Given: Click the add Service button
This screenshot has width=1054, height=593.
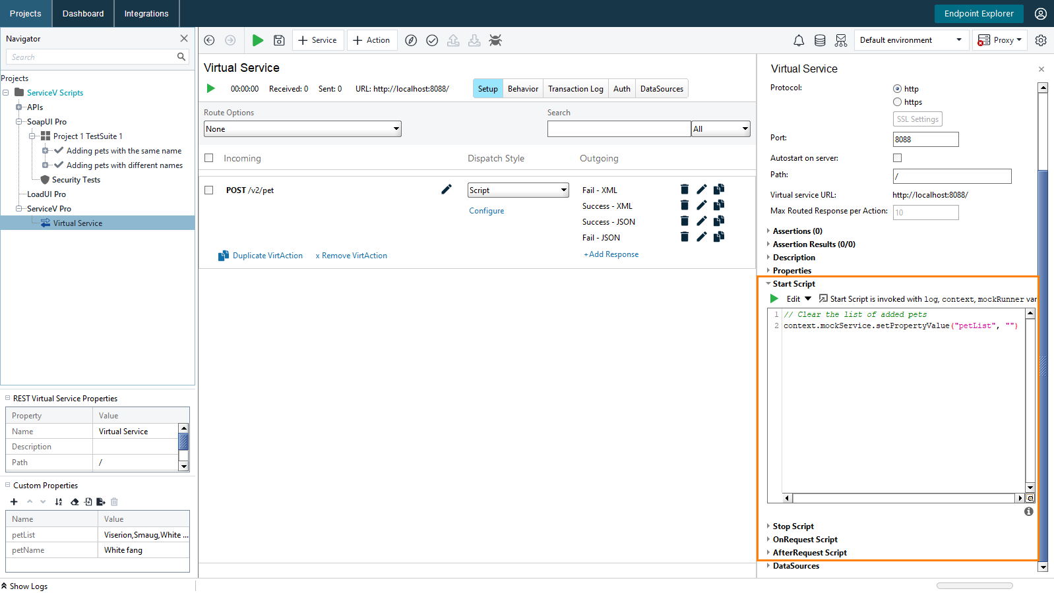Looking at the screenshot, I should [x=318, y=40].
